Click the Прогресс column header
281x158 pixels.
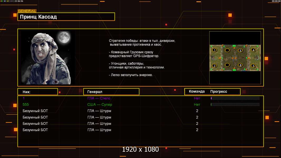[x=219, y=91]
